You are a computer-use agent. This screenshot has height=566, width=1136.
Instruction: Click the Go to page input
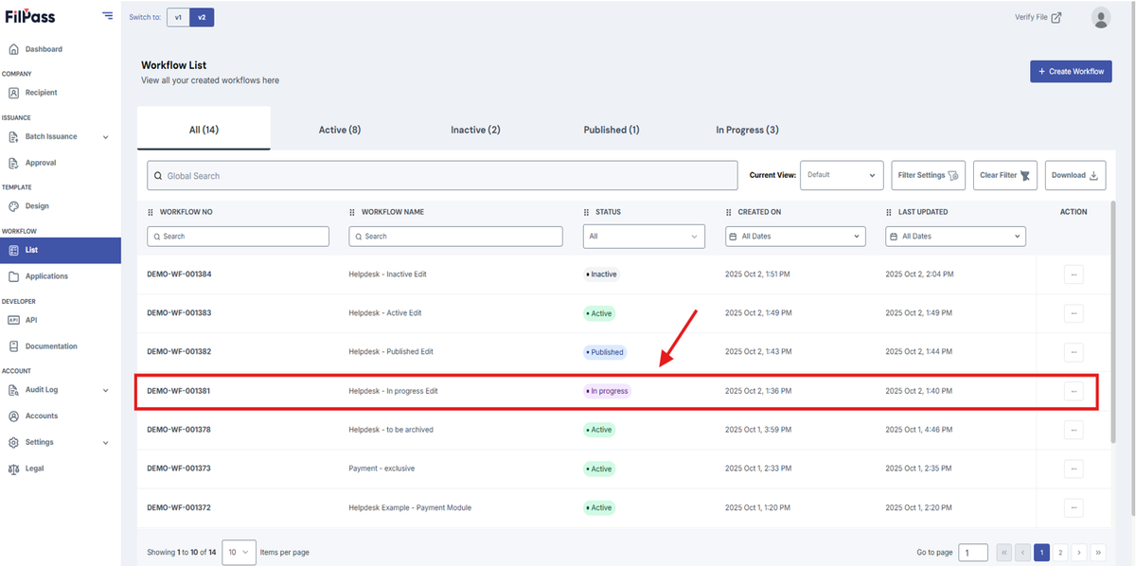(973, 552)
